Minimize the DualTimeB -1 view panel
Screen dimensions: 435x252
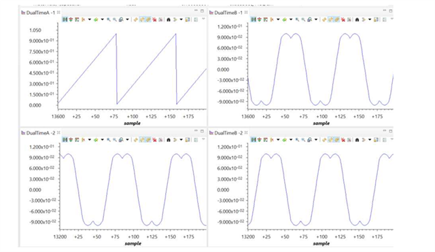pos(384,11)
